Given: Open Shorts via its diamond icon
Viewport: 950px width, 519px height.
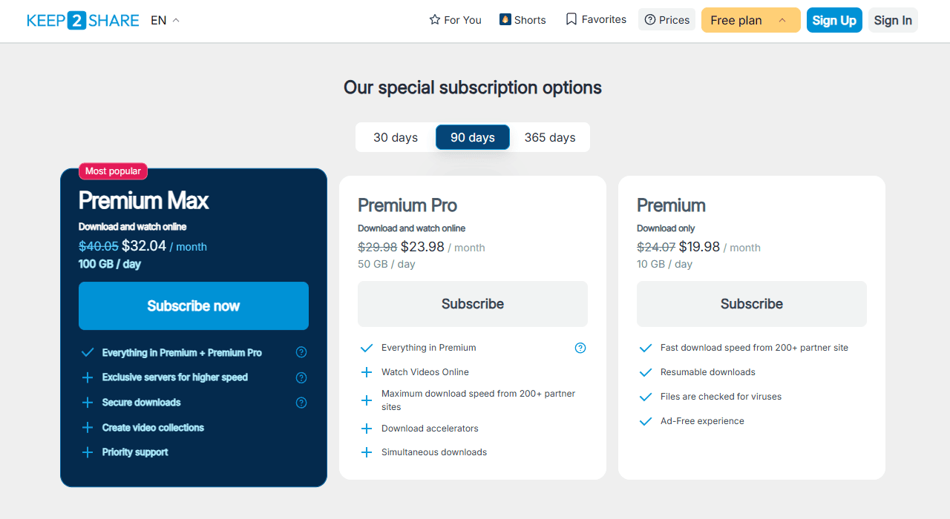Looking at the screenshot, I should [505, 19].
